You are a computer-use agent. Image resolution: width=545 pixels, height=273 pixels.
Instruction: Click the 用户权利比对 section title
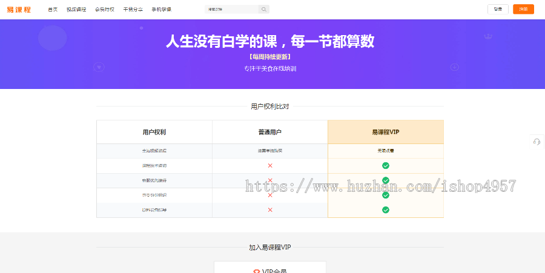[270, 107]
